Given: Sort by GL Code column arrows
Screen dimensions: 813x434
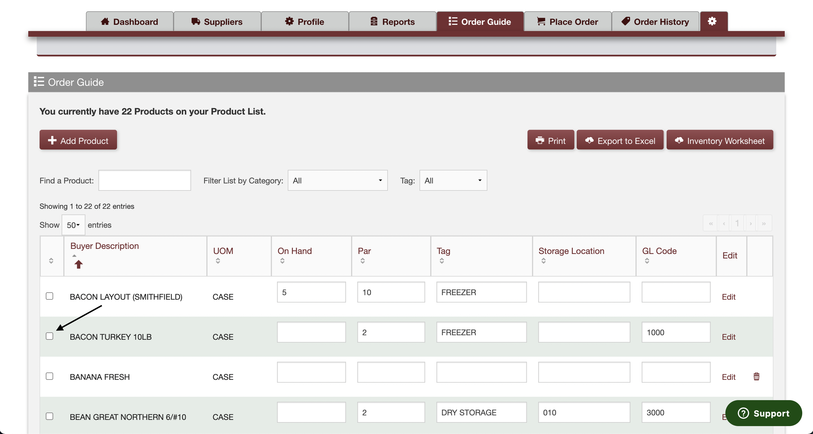Looking at the screenshot, I should click(647, 261).
